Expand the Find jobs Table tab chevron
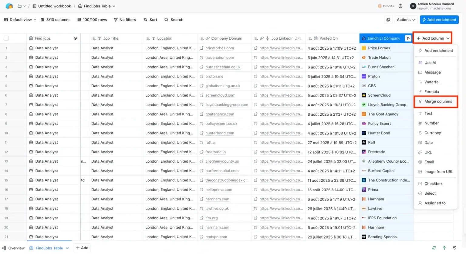Image resolution: width=466 pixels, height=254 pixels. 67,248
